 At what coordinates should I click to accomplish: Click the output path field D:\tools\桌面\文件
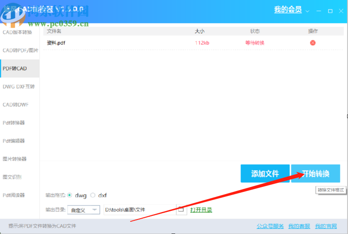(x=140, y=210)
